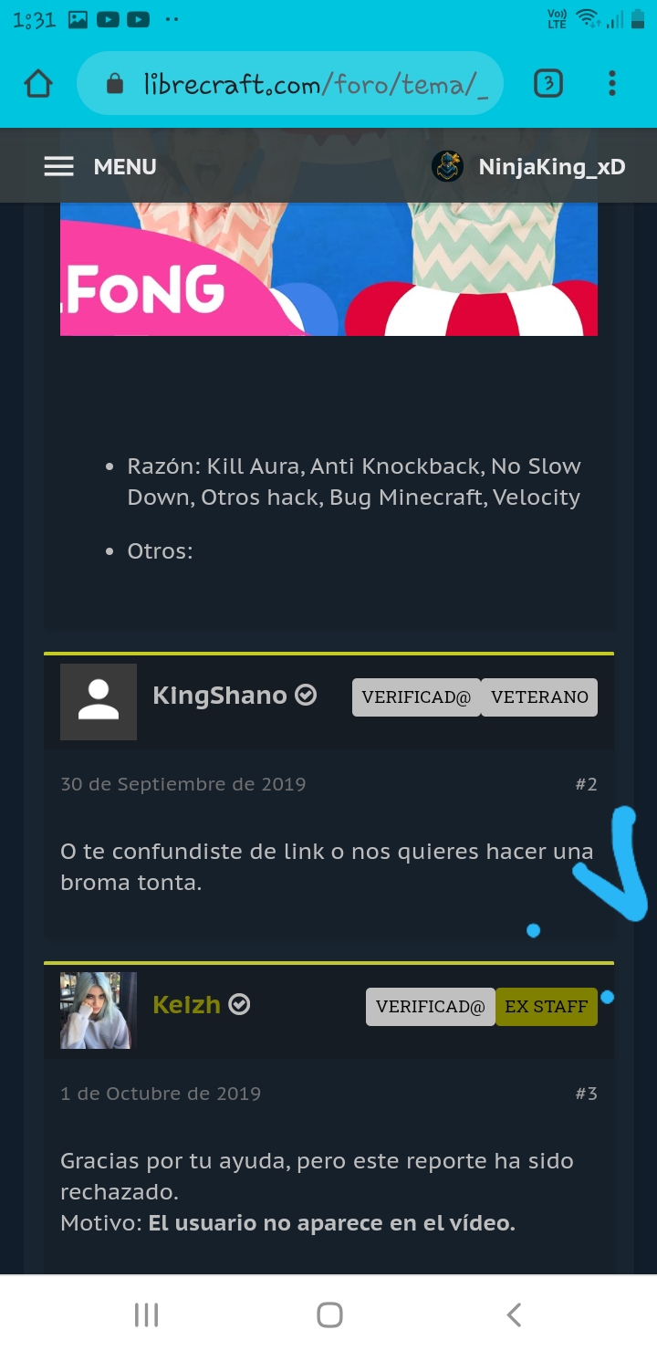Tap the verified checkmark beside KingShano
The width and height of the screenshot is (657, 1351).
click(x=307, y=696)
